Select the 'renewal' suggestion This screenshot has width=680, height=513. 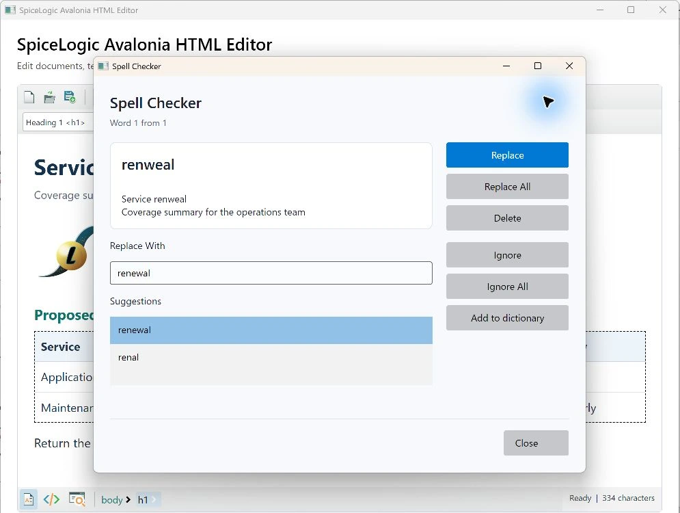coord(271,330)
